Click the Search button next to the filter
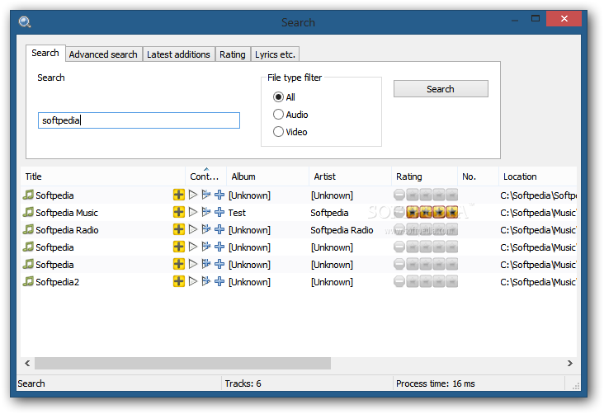The width and height of the screenshot is (604, 414). click(441, 89)
